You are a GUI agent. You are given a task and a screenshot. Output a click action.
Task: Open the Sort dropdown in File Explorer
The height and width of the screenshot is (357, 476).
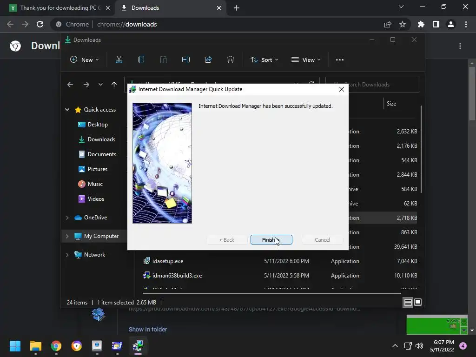pos(264,60)
